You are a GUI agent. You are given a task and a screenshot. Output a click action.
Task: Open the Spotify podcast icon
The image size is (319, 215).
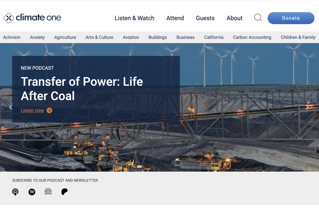pyautogui.click(x=32, y=192)
